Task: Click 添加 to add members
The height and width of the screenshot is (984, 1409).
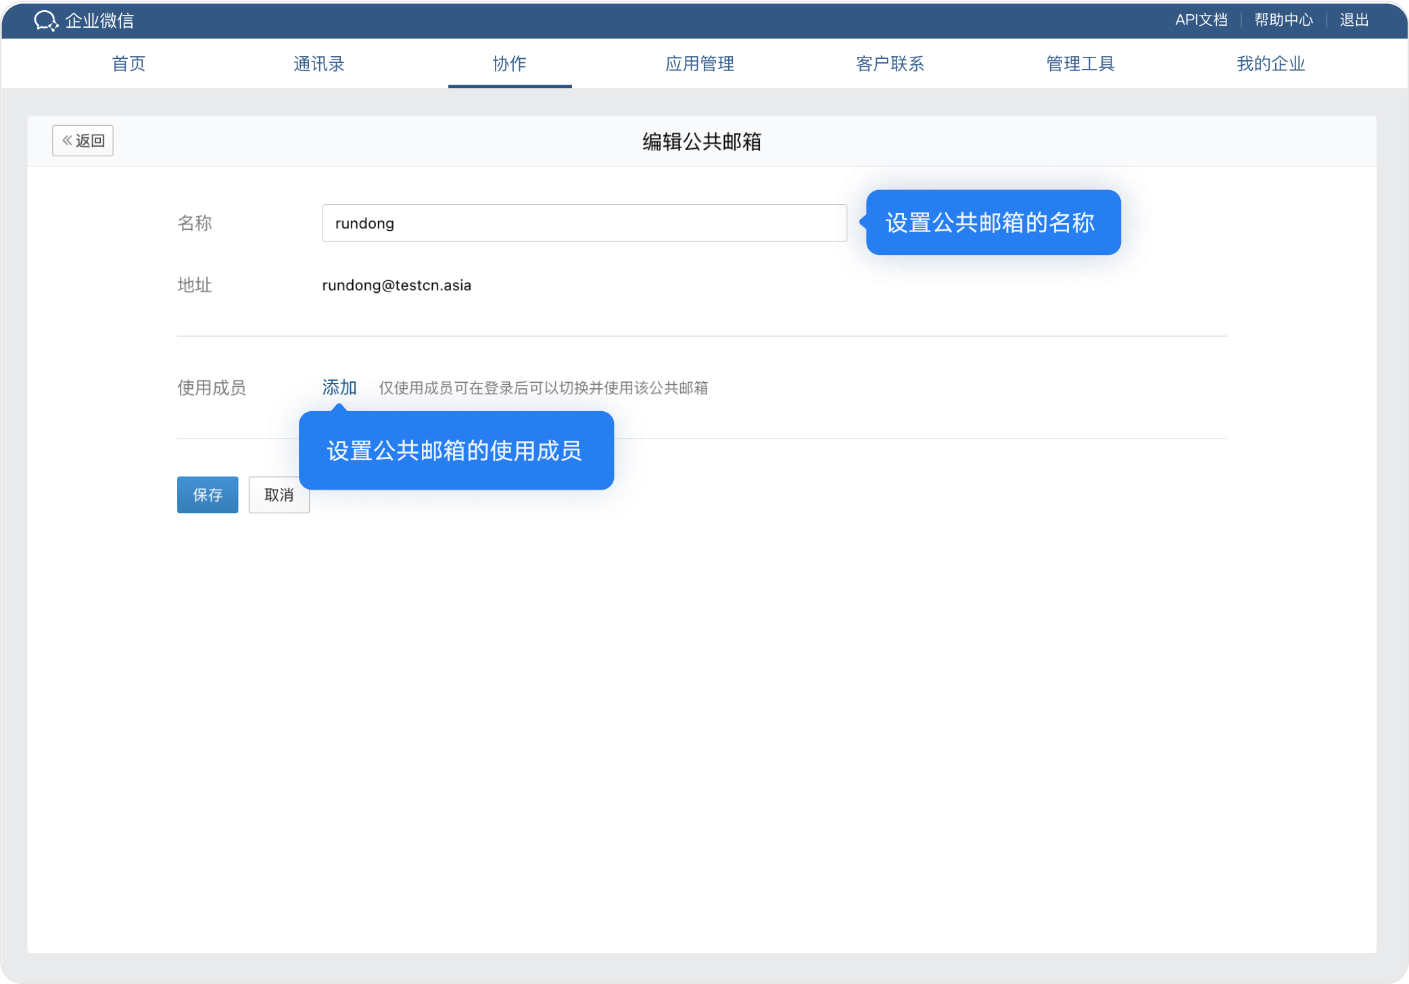Action: [x=339, y=388]
